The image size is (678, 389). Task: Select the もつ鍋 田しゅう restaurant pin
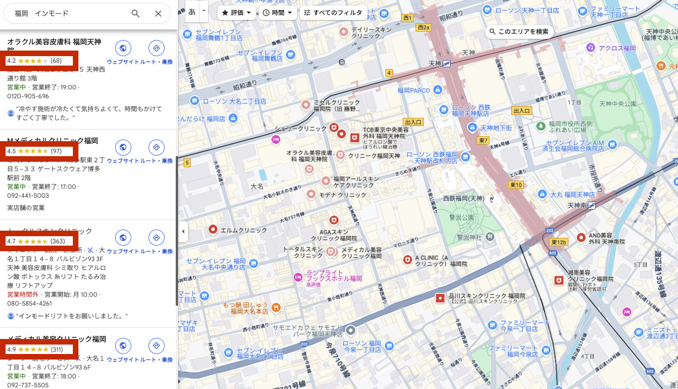[276, 307]
